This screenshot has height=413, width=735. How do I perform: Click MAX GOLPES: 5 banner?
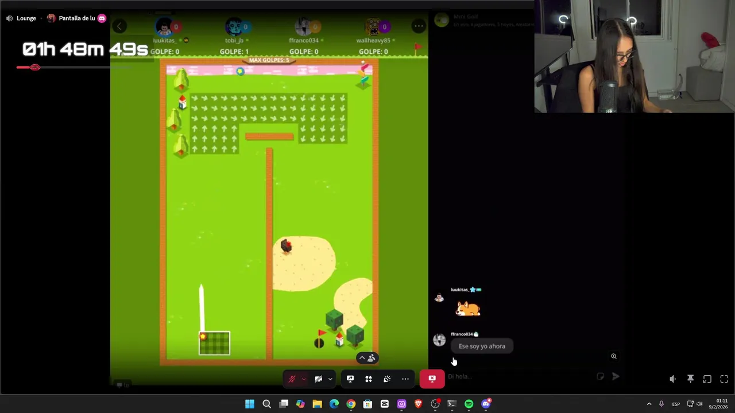(x=269, y=60)
